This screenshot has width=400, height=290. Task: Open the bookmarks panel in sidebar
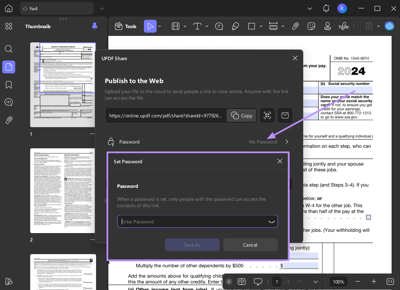click(9, 85)
